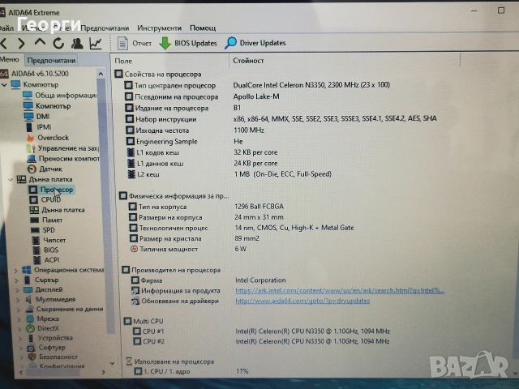Open the BIOS tree item
The image size is (519, 389).
tap(51, 250)
